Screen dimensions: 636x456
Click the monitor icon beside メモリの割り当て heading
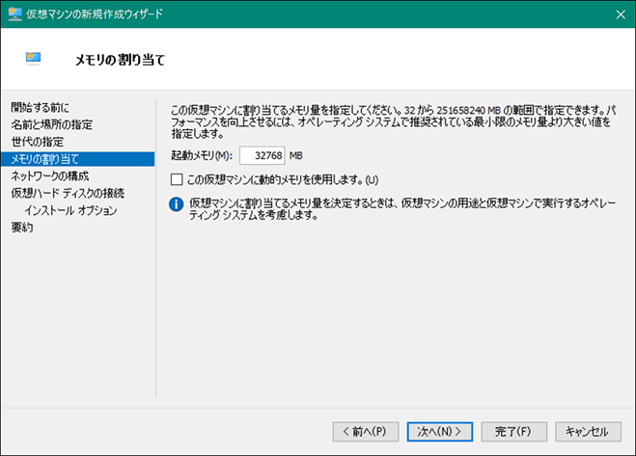[x=33, y=59]
